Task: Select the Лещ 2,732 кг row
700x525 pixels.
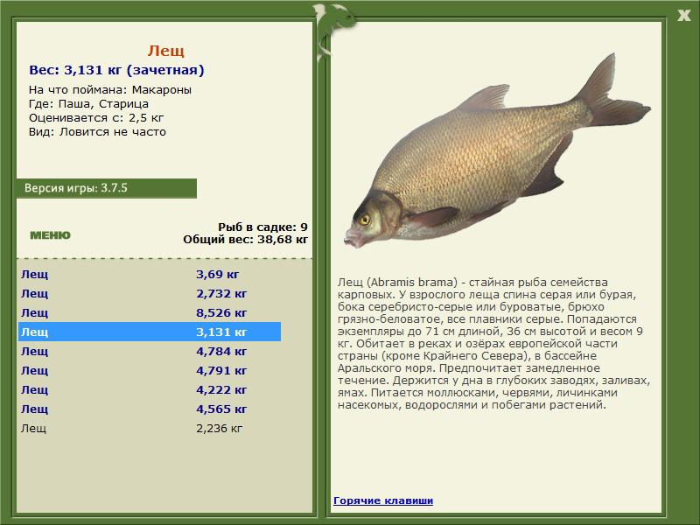Action: [x=150, y=293]
